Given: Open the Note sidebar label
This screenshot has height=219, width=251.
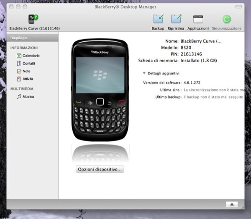Looking at the screenshot, I should 26,71.
